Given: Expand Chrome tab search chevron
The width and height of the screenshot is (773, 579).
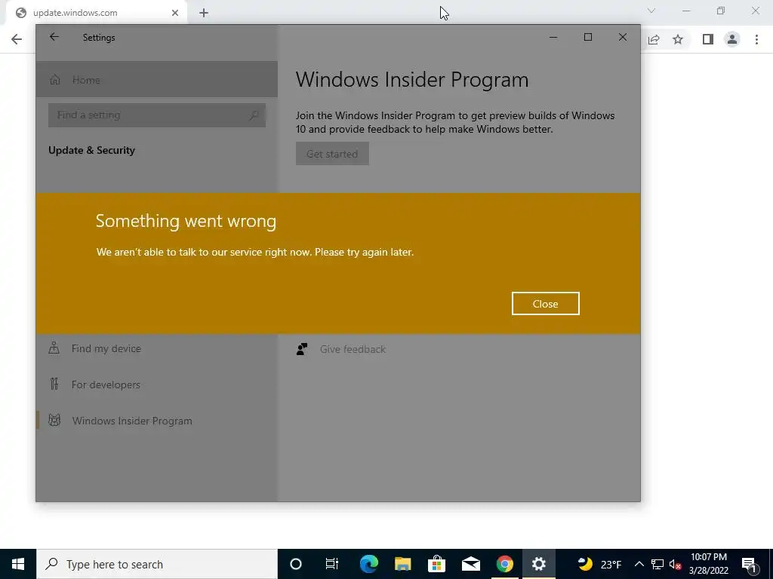Looking at the screenshot, I should pyautogui.click(x=651, y=11).
